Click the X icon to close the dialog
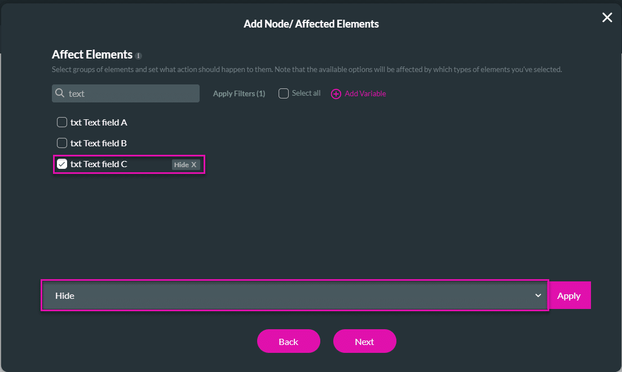This screenshot has width=622, height=372. coord(607,17)
